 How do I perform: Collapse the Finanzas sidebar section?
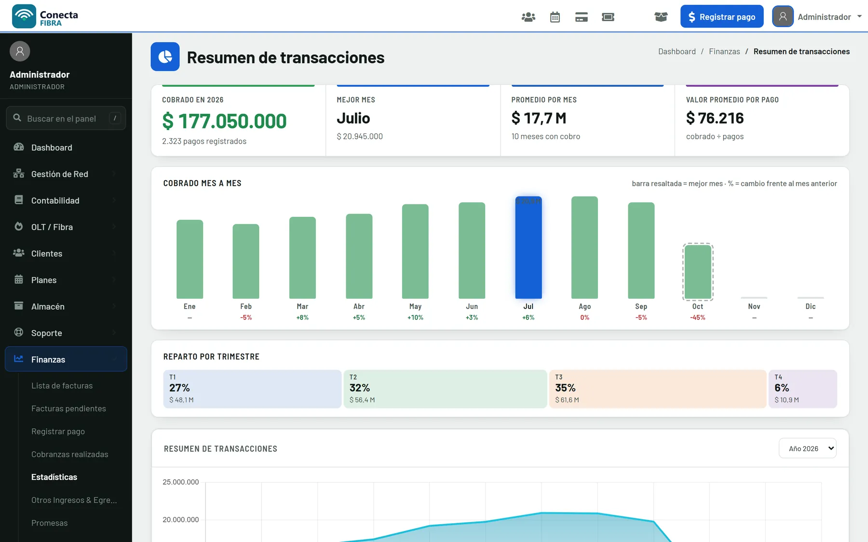[66, 359]
